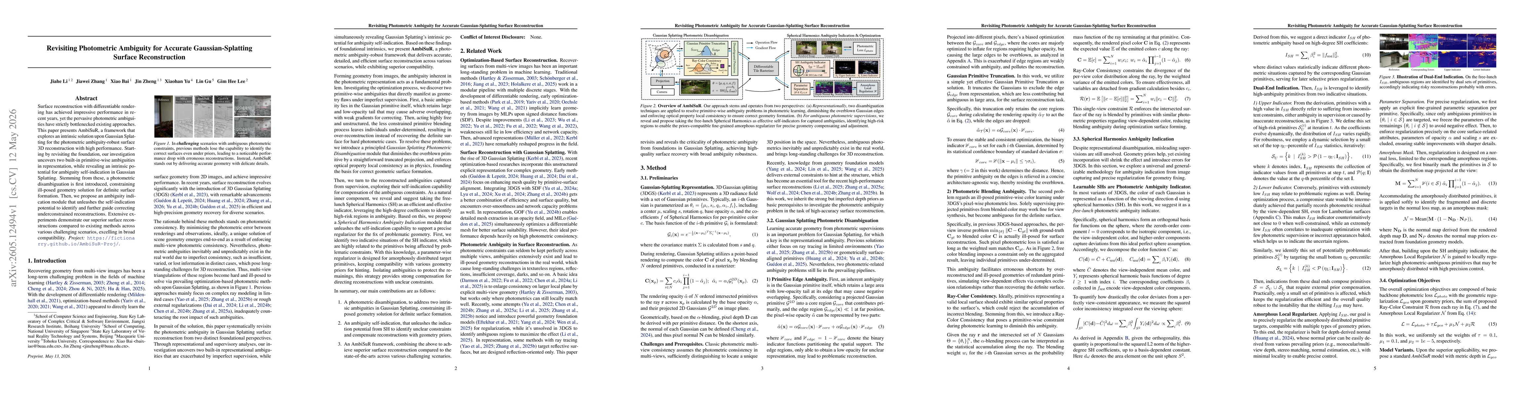Click the '2. Related Work' heading
The image size is (1532, 396).
pyautogui.click(x=481, y=51)
